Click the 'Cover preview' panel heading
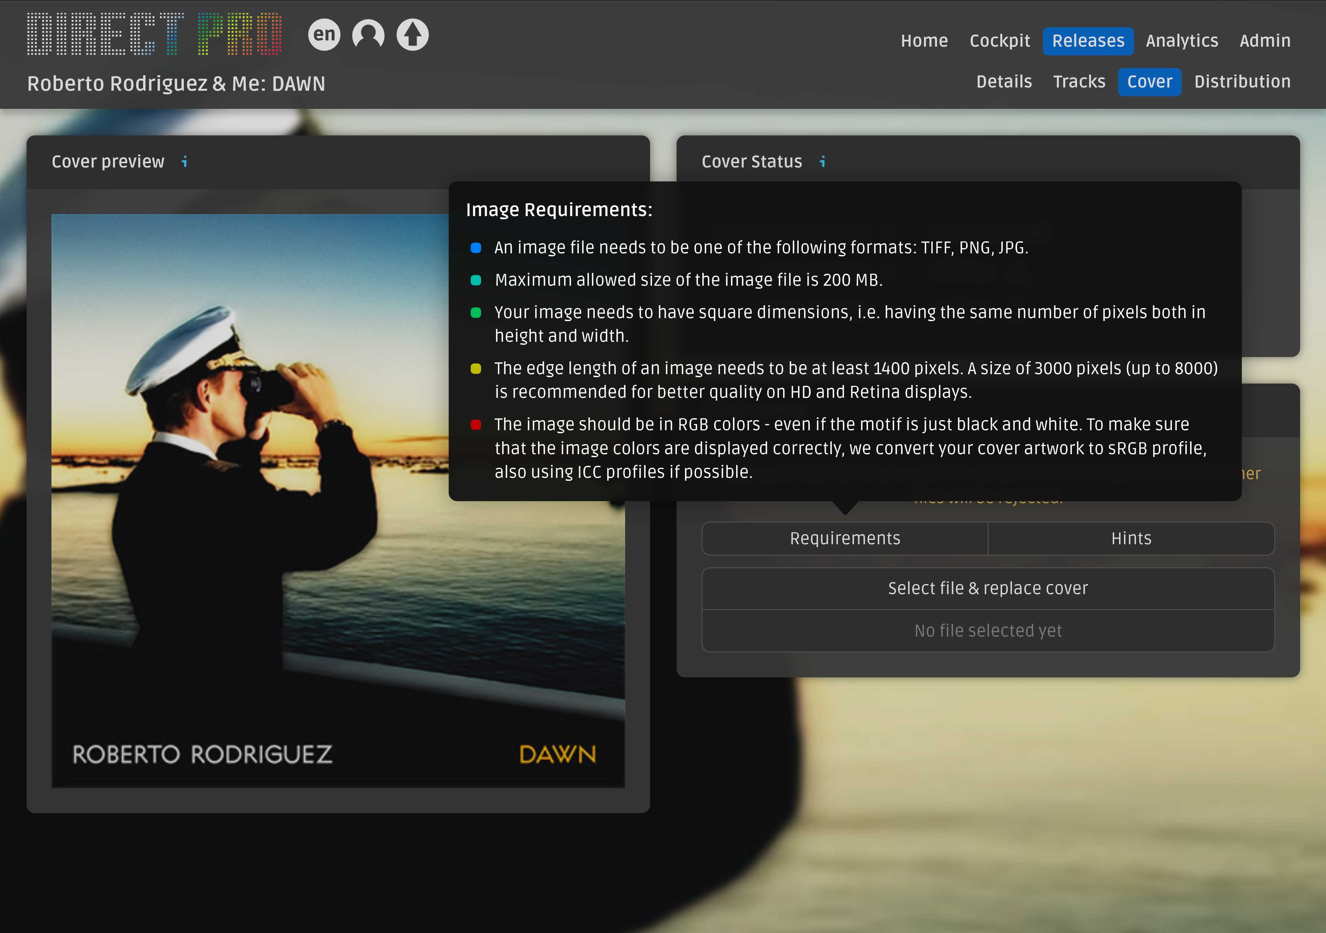 108,162
